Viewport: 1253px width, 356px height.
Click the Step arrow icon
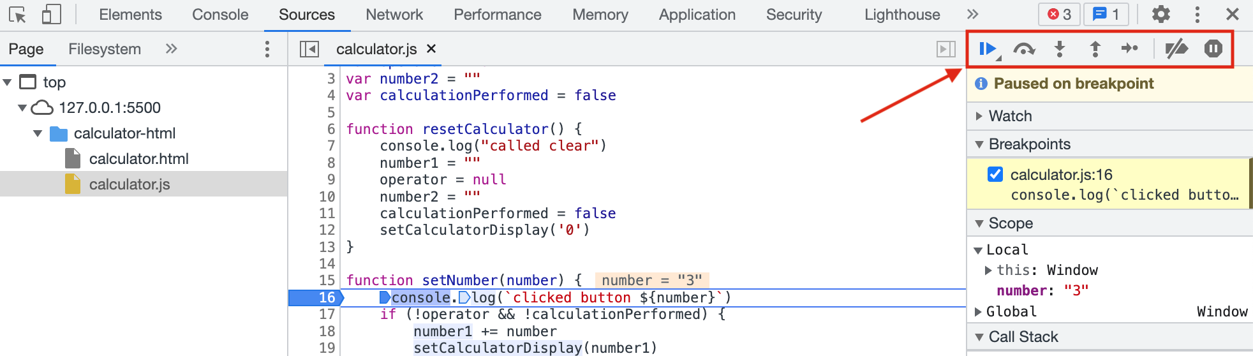1130,48
